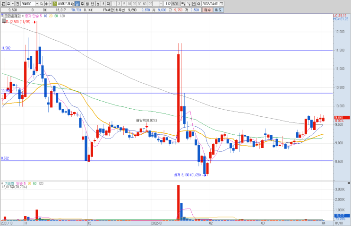Click the small square before 크라운제과 legend
This screenshot has height=226, width=351.
click(2, 16)
